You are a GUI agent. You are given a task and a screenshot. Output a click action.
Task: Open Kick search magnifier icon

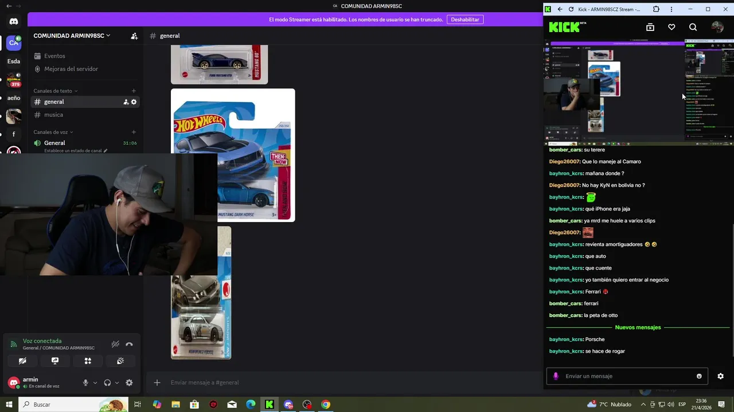point(693,27)
